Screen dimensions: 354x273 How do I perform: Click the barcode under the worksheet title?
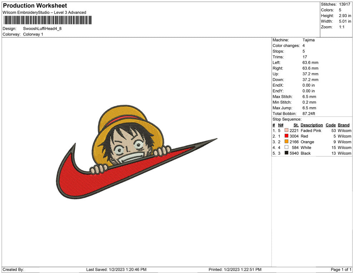pos(48,20)
